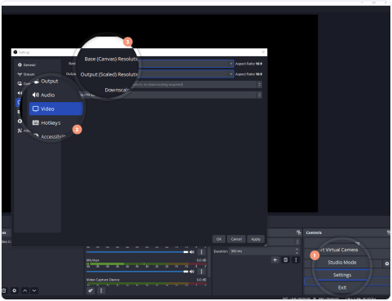Viewport: 392px width, 301px height.
Task: Click gear icon next to Studio Mode
Action: [x=387, y=263]
